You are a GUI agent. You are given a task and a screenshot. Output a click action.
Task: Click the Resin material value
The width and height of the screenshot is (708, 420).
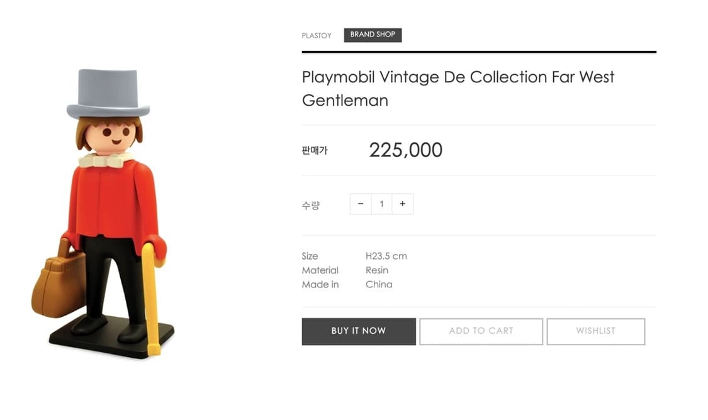(377, 270)
